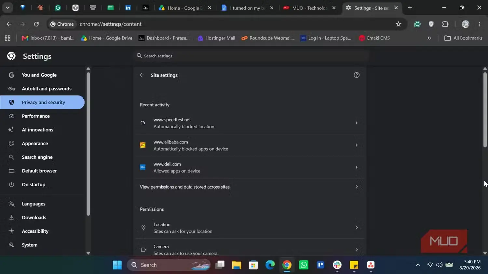Viewport: 488px width, 274px height.
Task: Open View permissions and data stored across sites
Action: click(x=250, y=187)
